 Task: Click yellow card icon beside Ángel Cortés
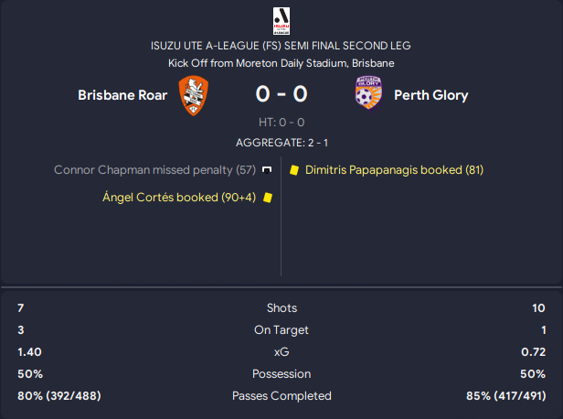pos(268,198)
